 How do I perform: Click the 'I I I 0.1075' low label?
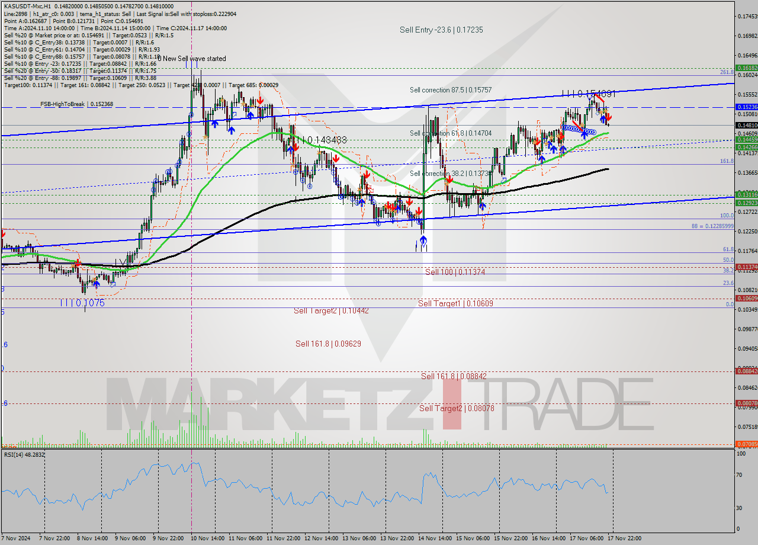(82, 303)
